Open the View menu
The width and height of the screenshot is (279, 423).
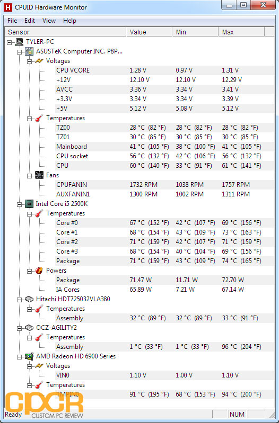coord(49,21)
